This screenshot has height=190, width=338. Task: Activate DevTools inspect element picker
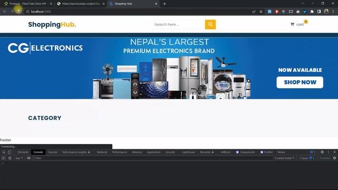tap(4, 152)
